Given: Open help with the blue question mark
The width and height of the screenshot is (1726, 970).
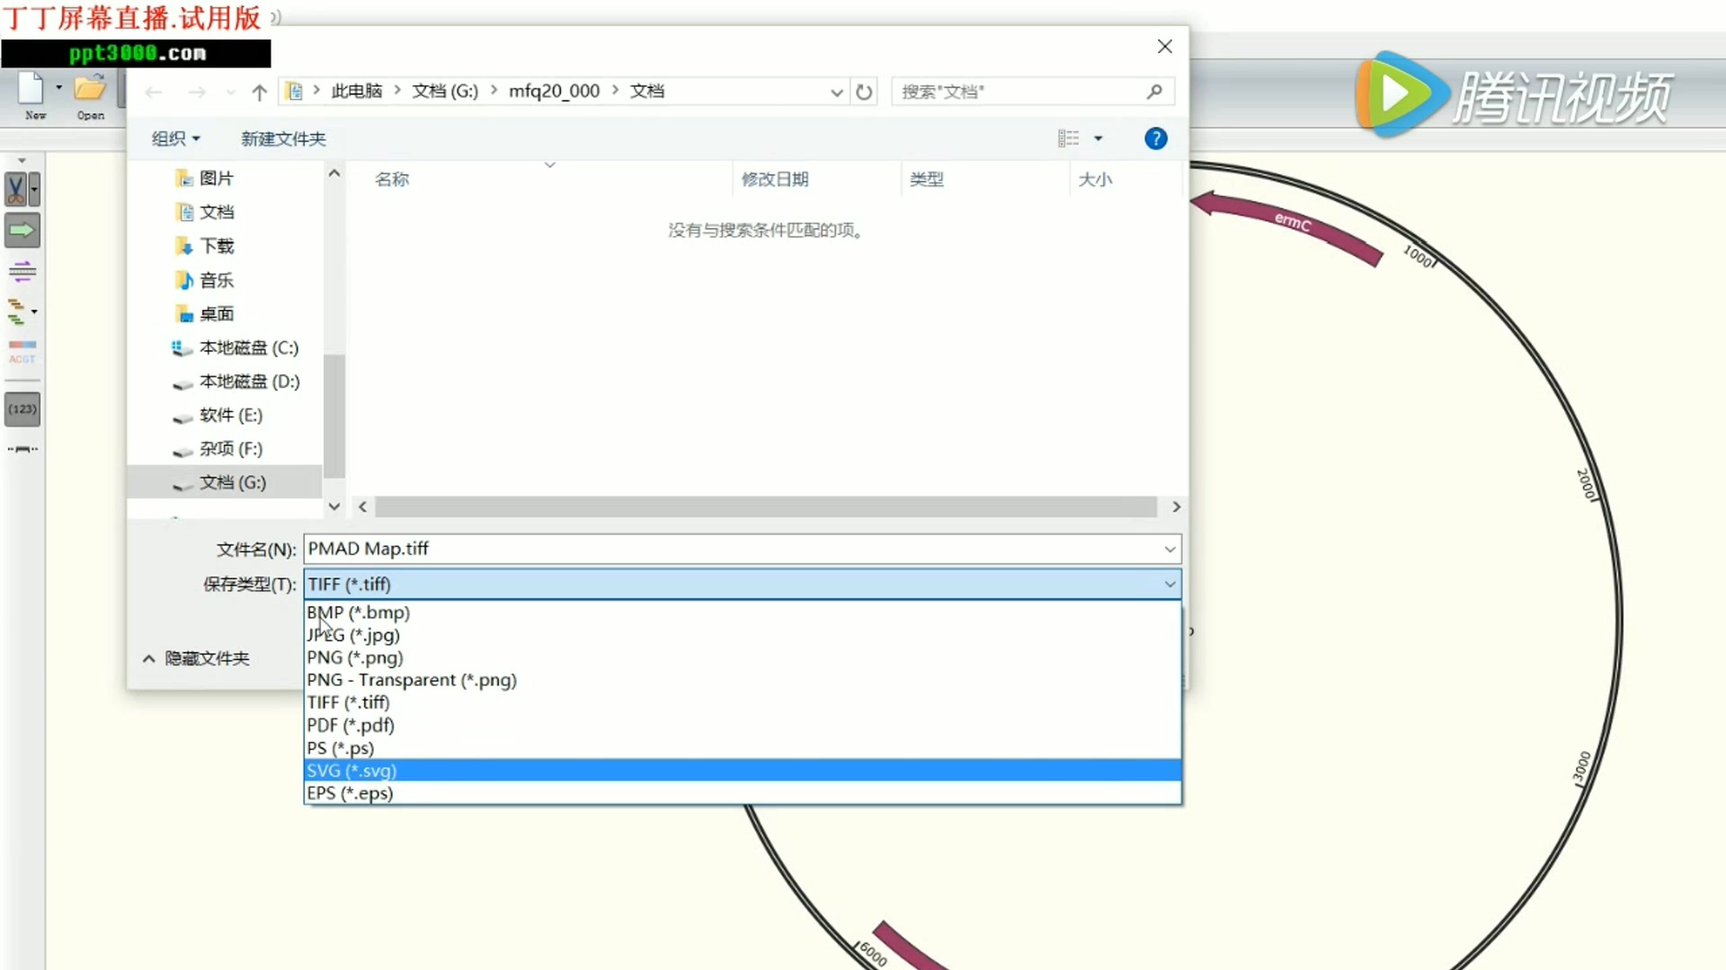Looking at the screenshot, I should coord(1156,138).
